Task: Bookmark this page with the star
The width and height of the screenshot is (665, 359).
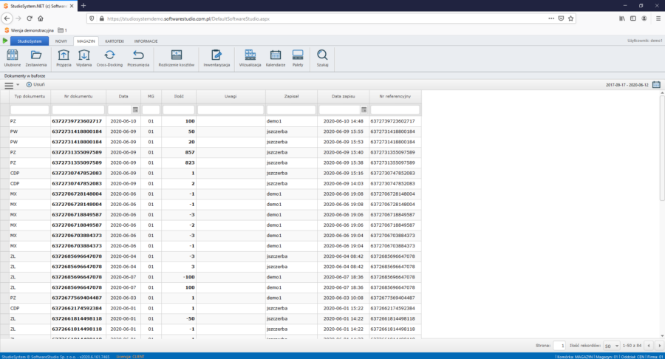Action: (571, 18)
